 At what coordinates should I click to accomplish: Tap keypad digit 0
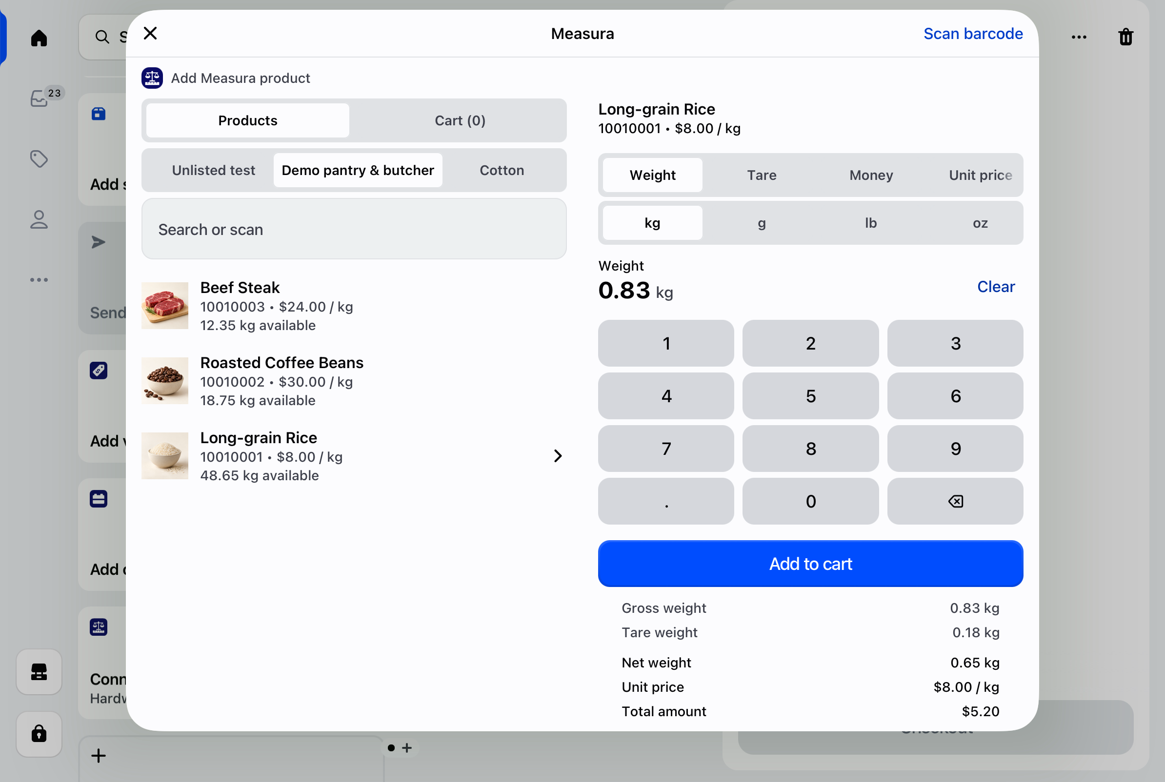810,501
